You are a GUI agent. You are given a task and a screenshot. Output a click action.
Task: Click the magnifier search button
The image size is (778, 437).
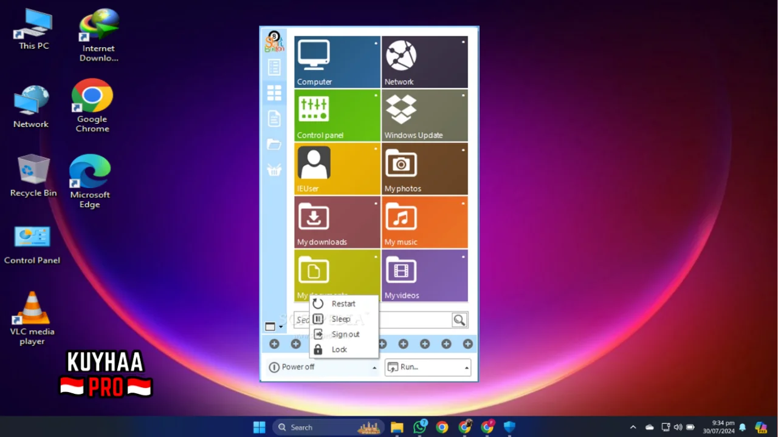pos(460,320)
